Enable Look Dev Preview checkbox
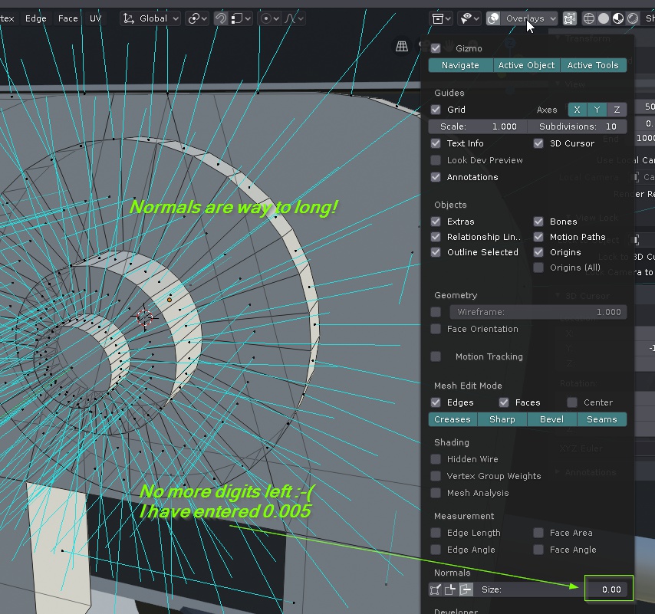 (436, 160)
